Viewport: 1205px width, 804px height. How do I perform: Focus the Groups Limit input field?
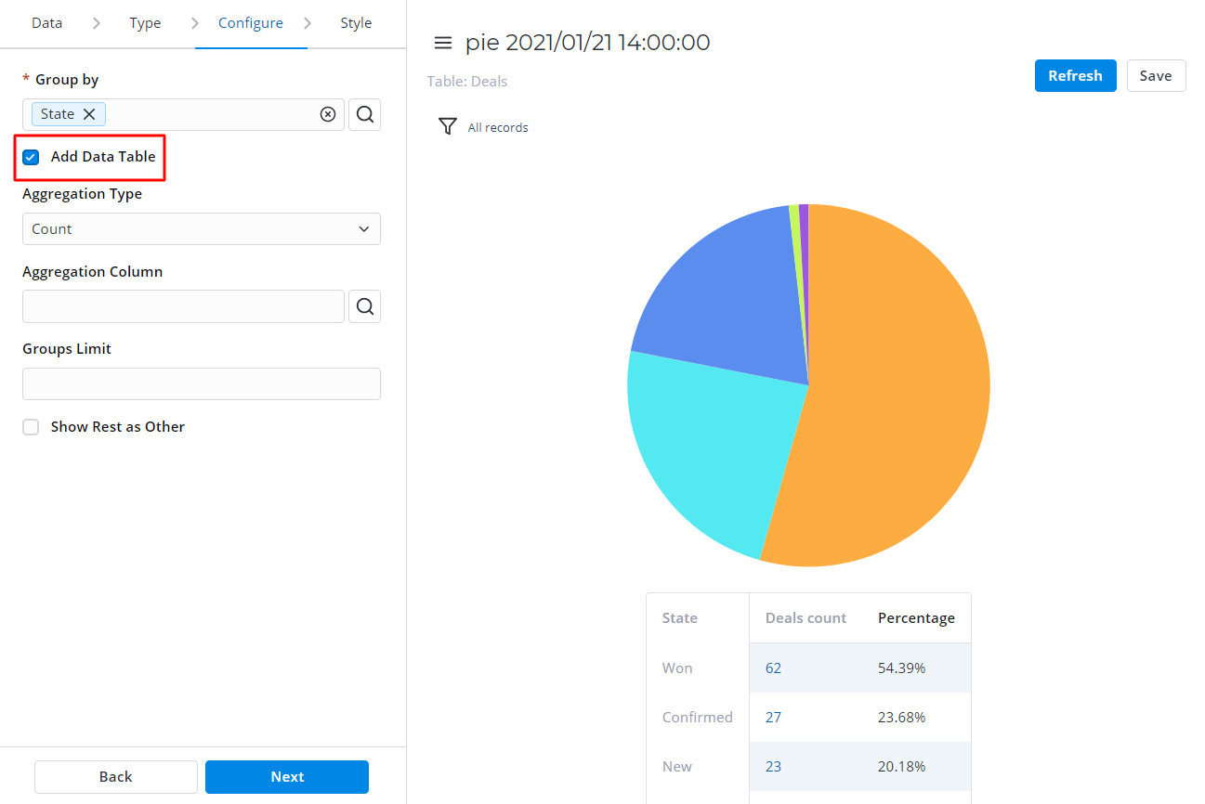point(201,384)
